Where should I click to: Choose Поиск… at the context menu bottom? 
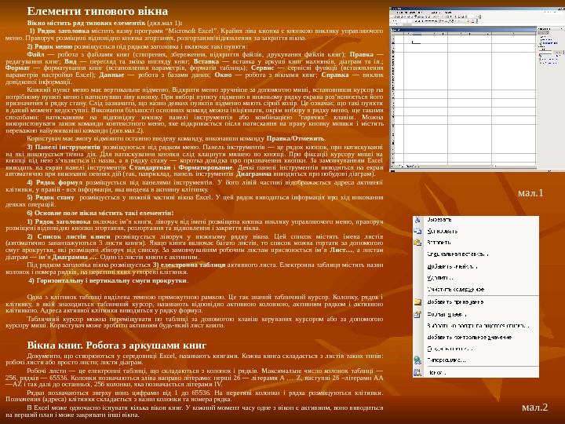[437, 373]
